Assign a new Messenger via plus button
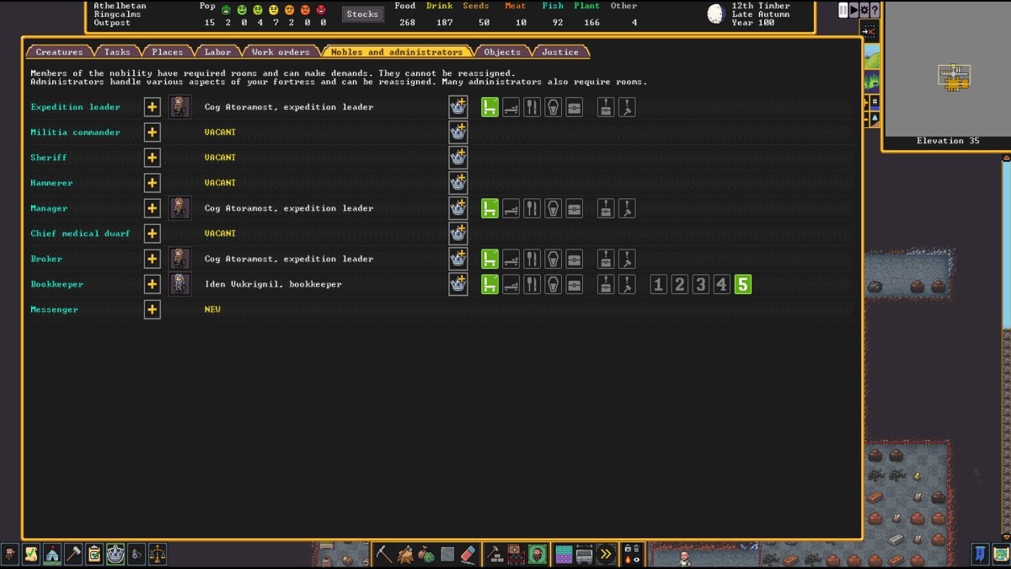Screen dimensions: 1011x569 pyautogui.click(x=152, y=309)
